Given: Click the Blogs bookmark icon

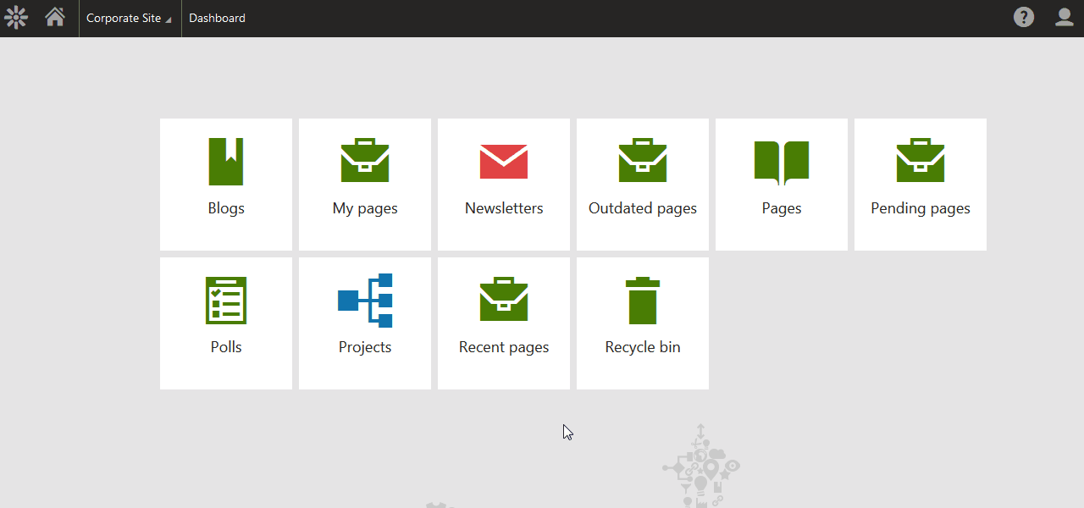Looking at the screenshot, I should tap(226, 161).
